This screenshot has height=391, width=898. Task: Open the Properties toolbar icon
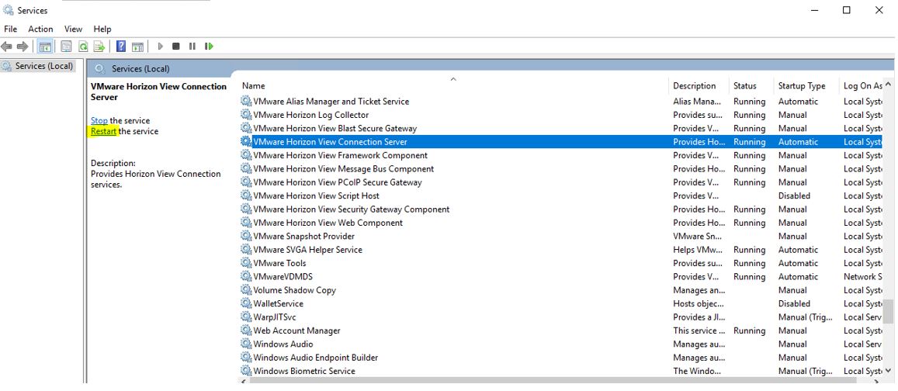pyautogui.click(x=67, y=47)
